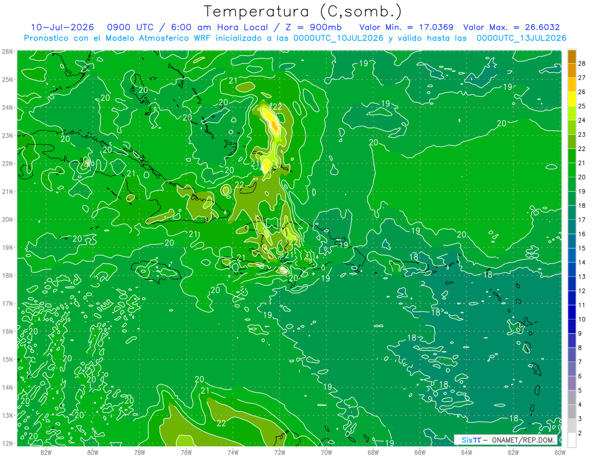This screenshot has width=595, height=459.
Task: Click the "74W" longitude label
Action: [233, 452]
